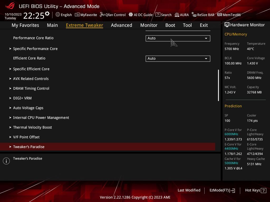The height and width of the screenshot is (202, 270).
Task: Click the 5131 MHz Heavy Cache value
Action: (254, 164)
